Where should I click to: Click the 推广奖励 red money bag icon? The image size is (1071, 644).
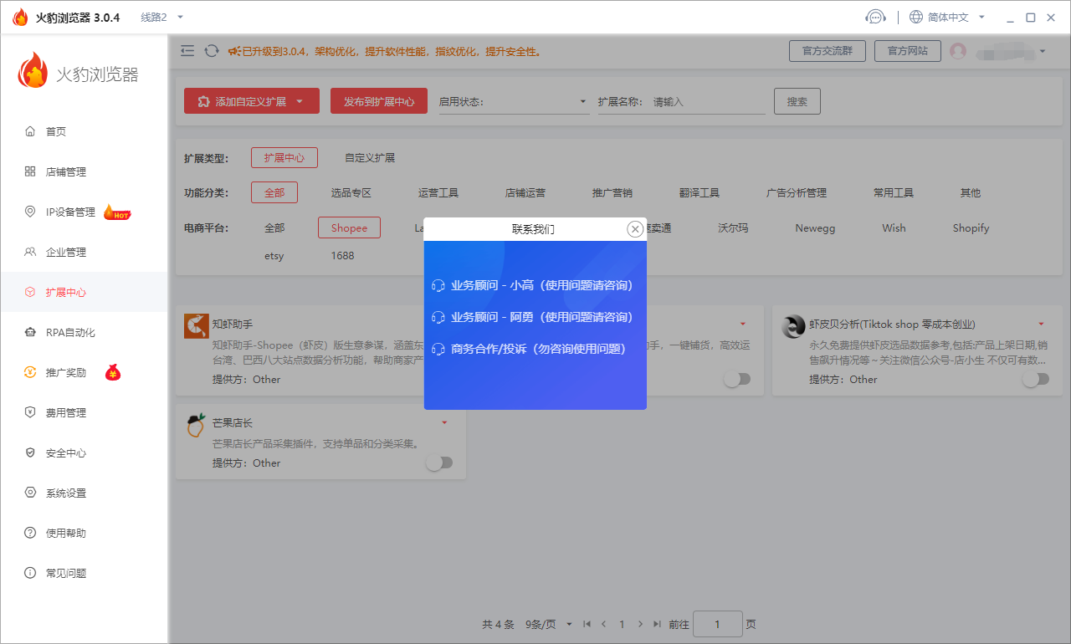112,373
